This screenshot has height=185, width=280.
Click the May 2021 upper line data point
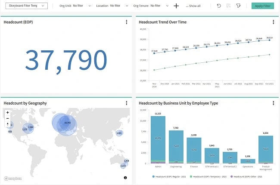point(217,46)
